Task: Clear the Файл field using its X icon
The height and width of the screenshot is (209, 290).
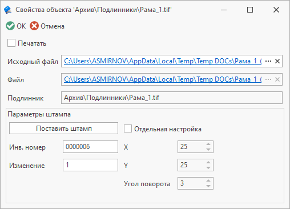Action: click(277, 79)
